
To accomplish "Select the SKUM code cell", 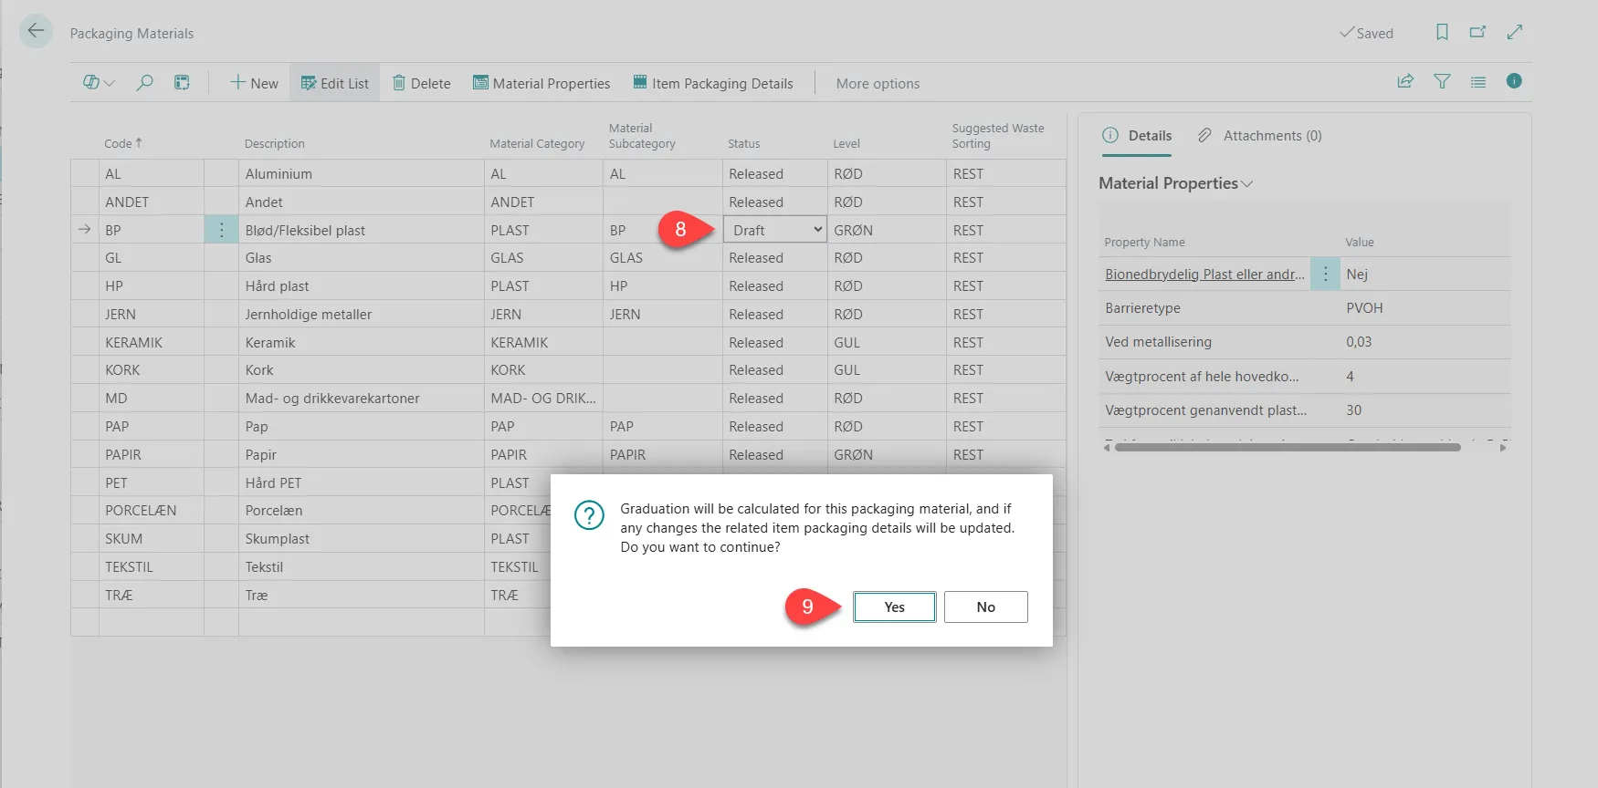I will coord(151,538).
